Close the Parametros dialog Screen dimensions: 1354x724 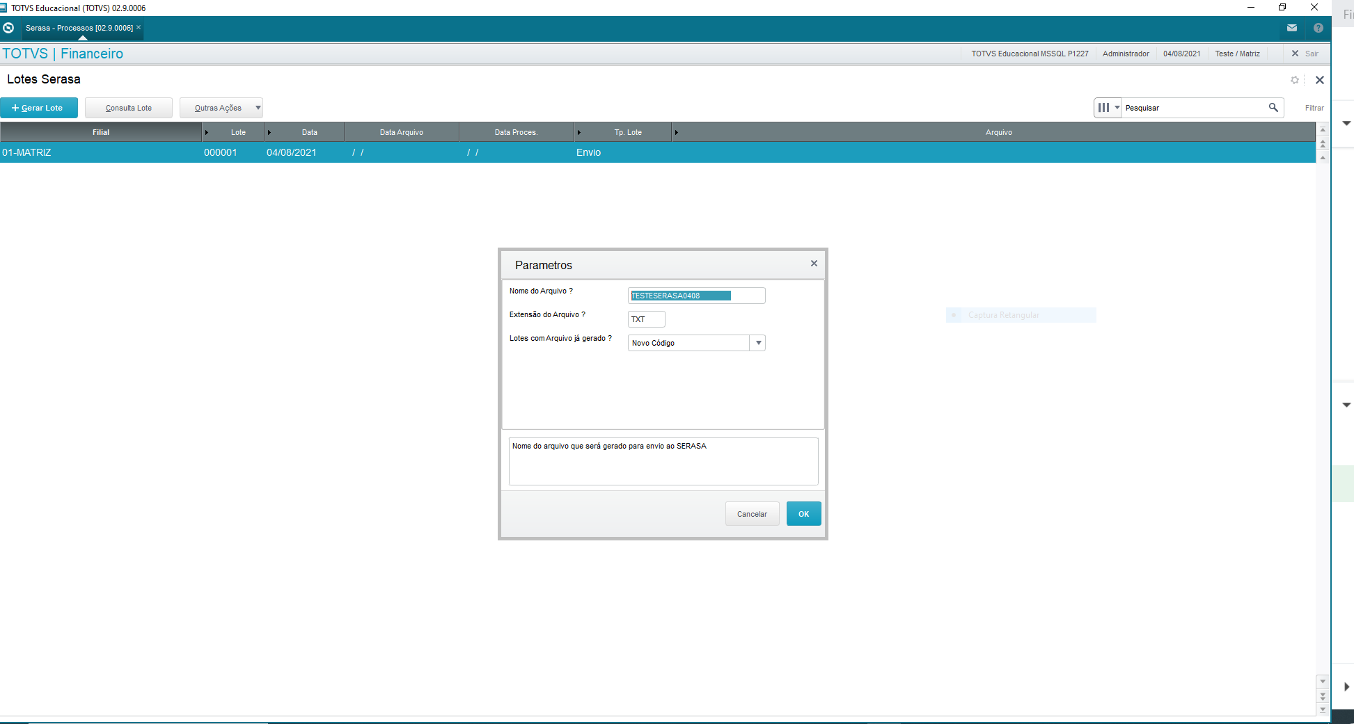tap(814, 264)
